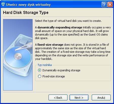
Task: Click the "Dynamically expanding storage" option label
Action: click(61, 70)
